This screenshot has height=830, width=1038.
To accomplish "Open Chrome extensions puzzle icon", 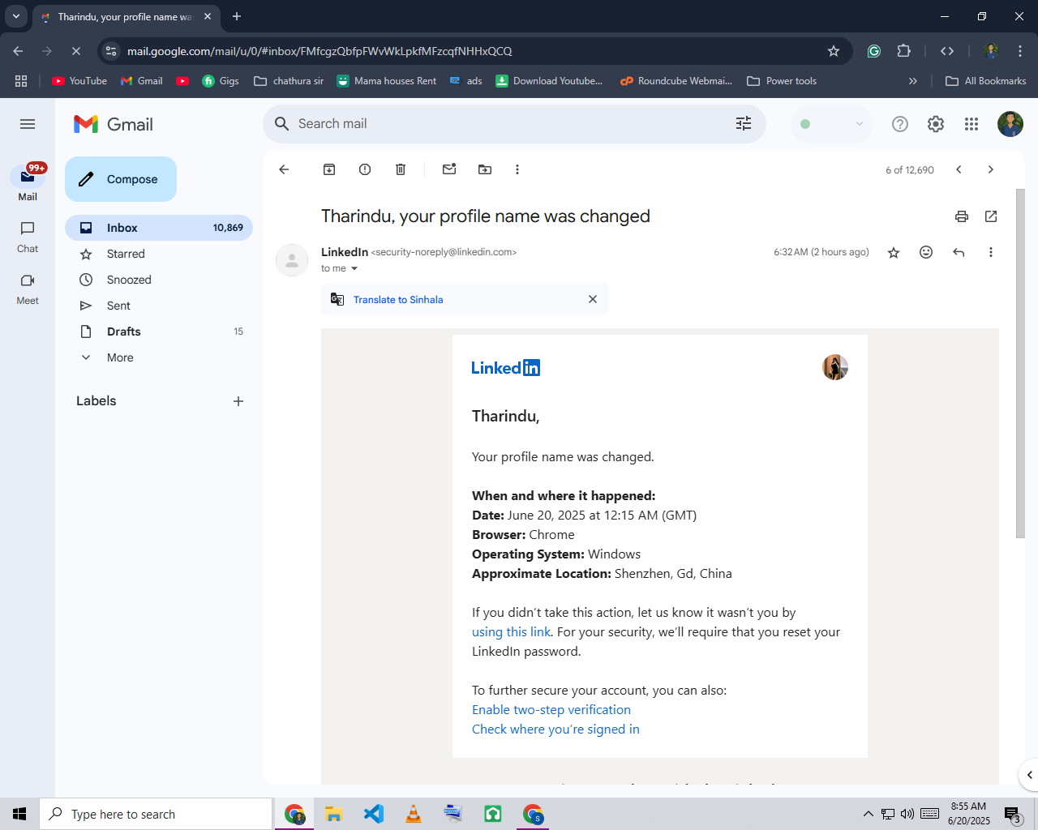I will click(x=904, y=51).
